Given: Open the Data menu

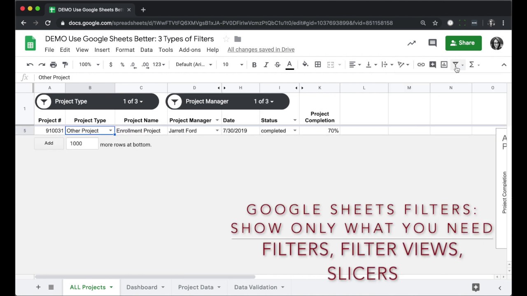Looking at the screenshot, I should click(x=146, y=50).
